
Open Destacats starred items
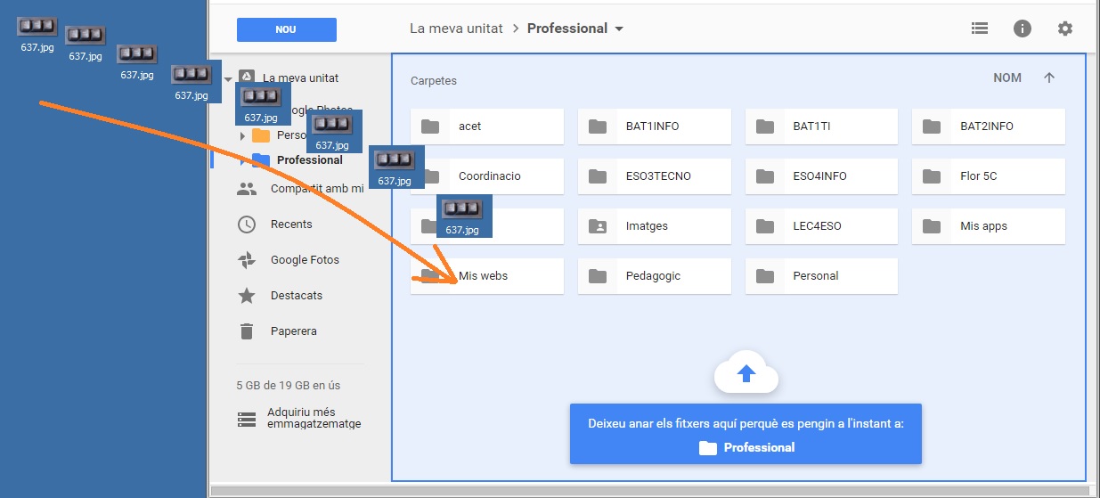click(x=297, y=296)
